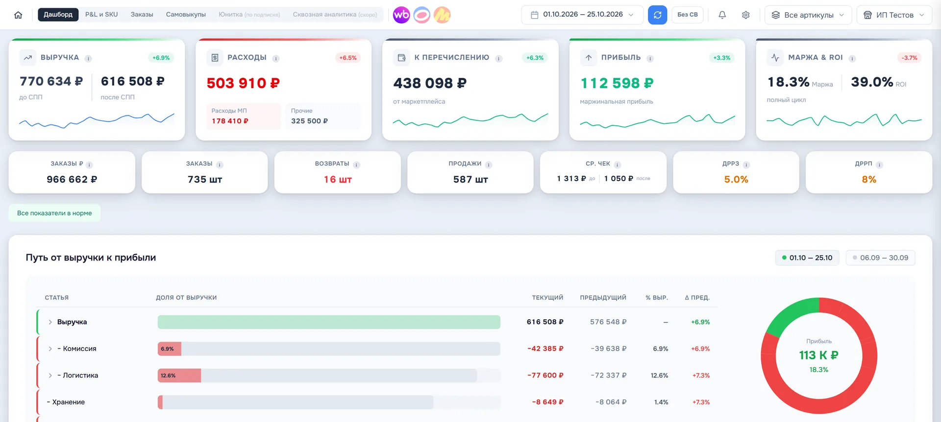Open the Самовыкупы tab

pos(186,14)
